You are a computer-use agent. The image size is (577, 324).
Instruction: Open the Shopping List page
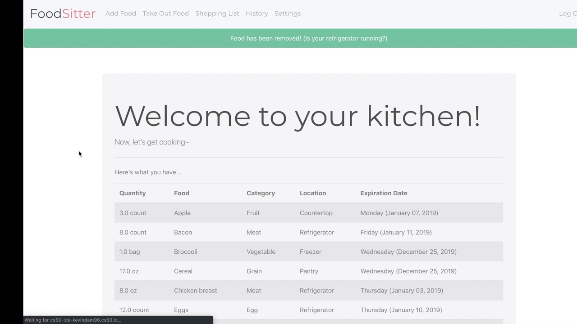click(217, 13)
